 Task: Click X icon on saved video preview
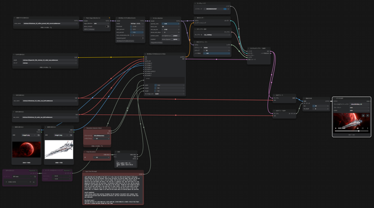click(x=367, y=116)
